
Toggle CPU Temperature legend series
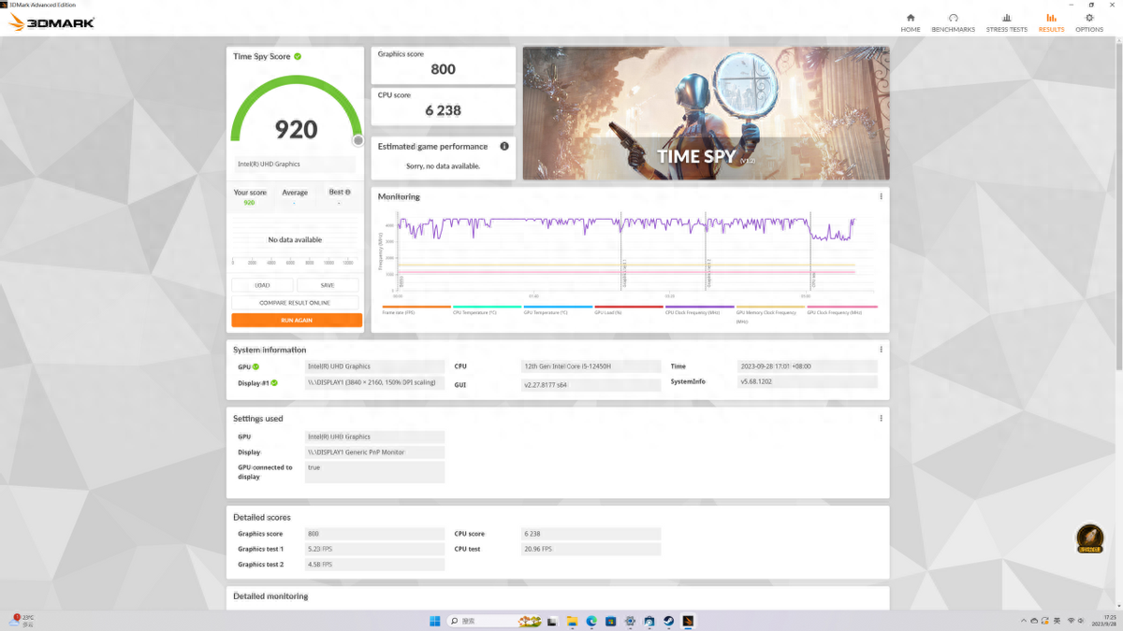pos(487,309)
